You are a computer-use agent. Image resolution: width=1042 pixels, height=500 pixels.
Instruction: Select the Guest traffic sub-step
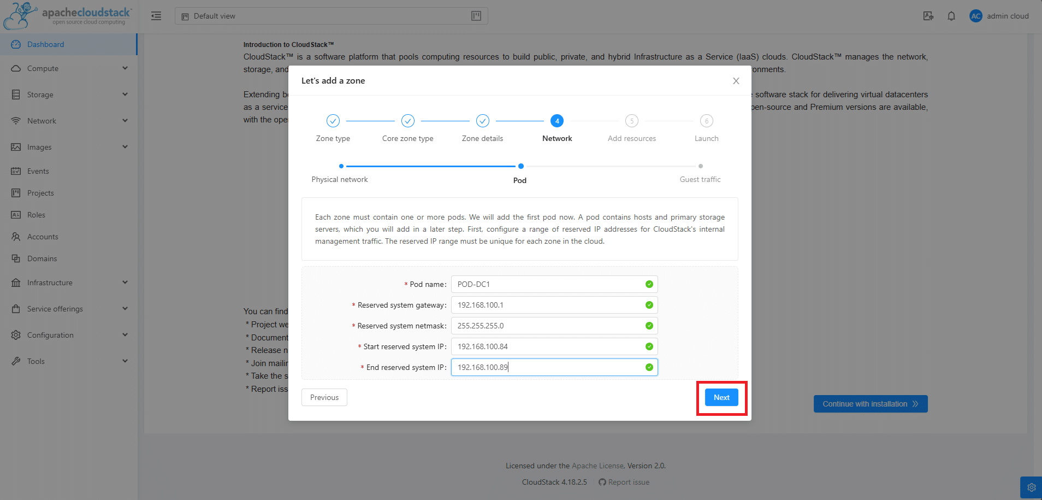(x=700, y=174)
